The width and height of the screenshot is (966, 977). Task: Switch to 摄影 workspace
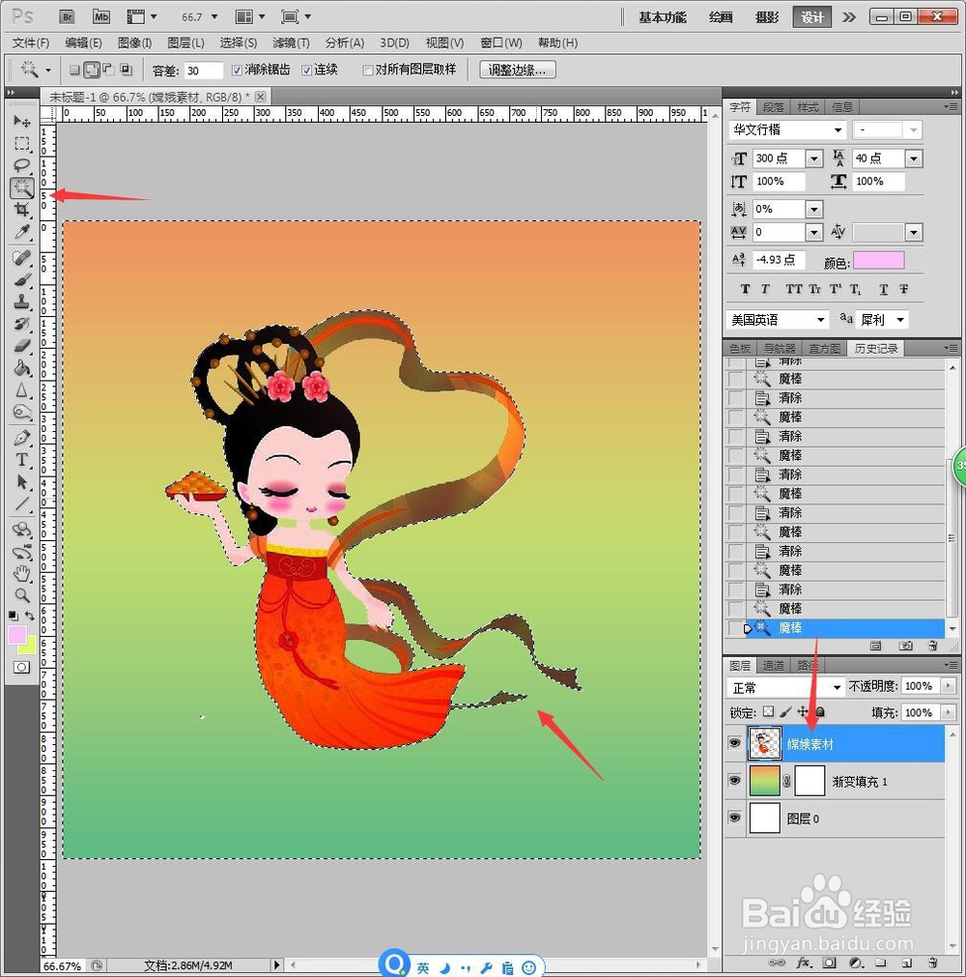click(x=767, y=17)
